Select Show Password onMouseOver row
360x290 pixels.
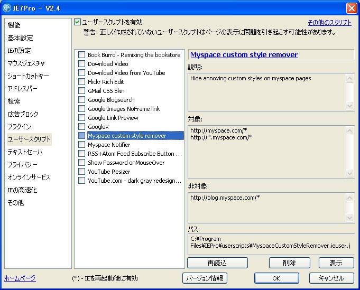pyautogui.click(x=126, y=163)
